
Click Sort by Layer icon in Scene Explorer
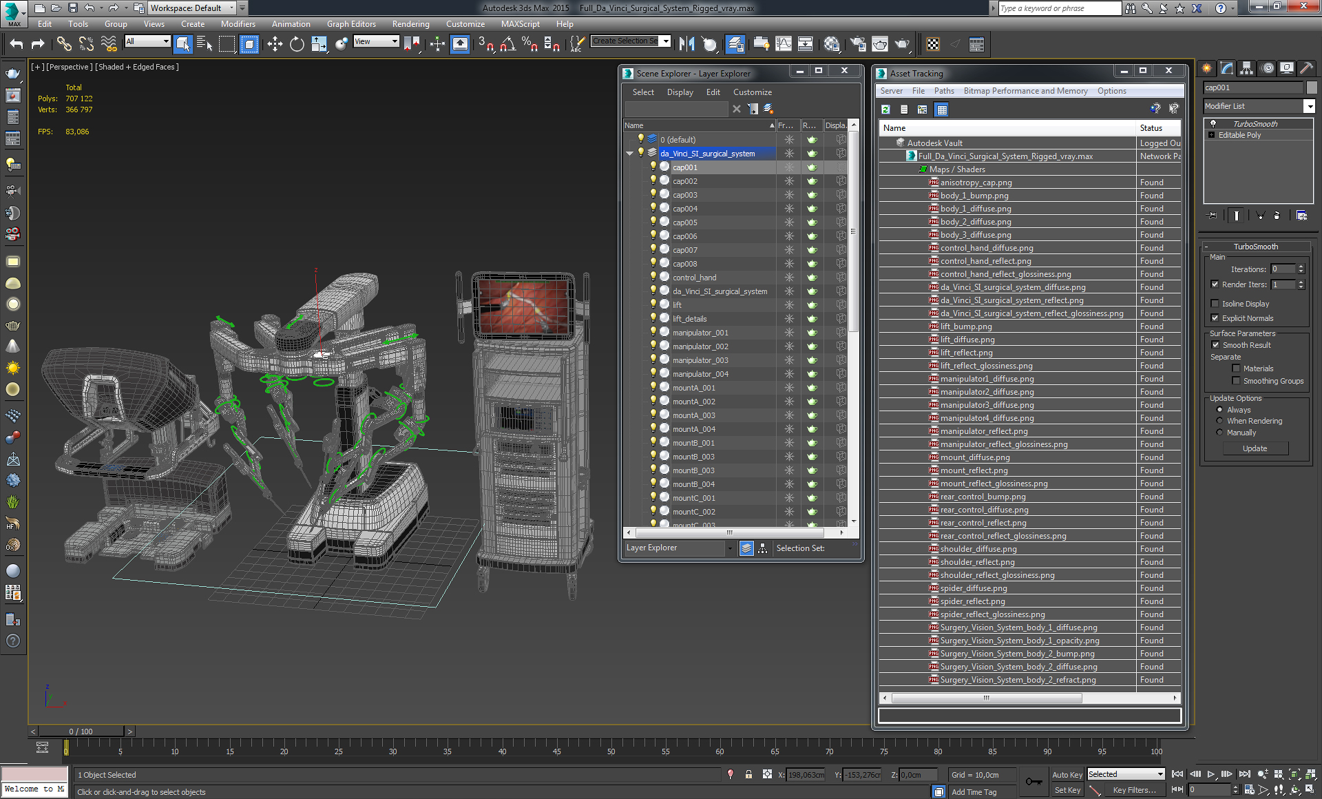pyautogui.click(x=746, y=548)
